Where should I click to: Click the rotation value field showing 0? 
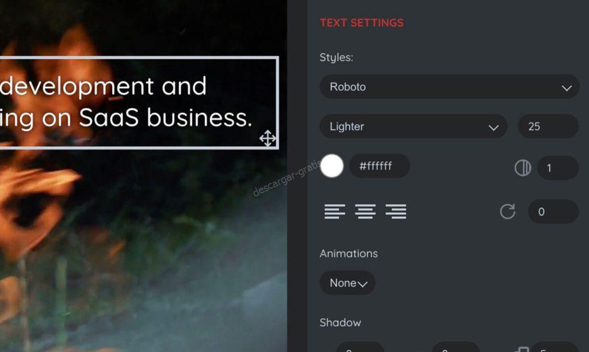tap(553, 212)
